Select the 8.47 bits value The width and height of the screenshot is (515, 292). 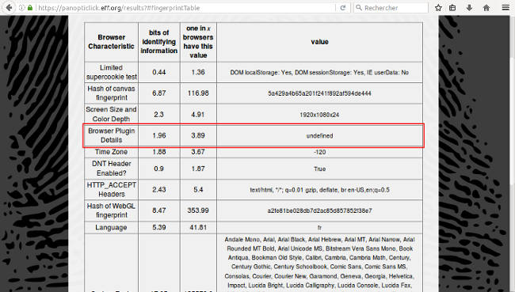click(159, 210)
